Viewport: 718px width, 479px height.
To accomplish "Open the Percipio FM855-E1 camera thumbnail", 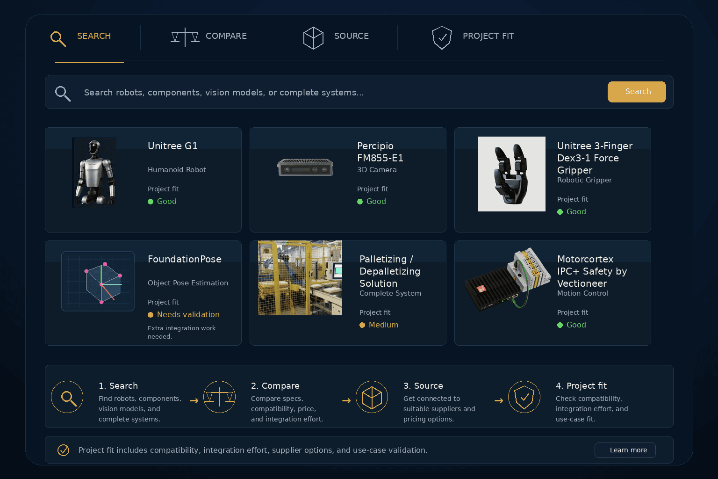I will click(305, 167).
